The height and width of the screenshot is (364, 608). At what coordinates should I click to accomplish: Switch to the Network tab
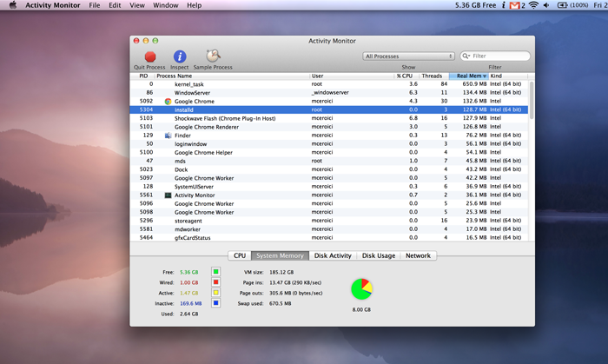point(418,255)
